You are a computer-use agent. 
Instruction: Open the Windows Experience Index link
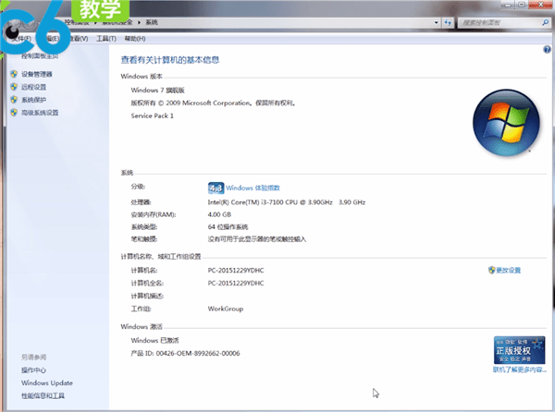253,188
